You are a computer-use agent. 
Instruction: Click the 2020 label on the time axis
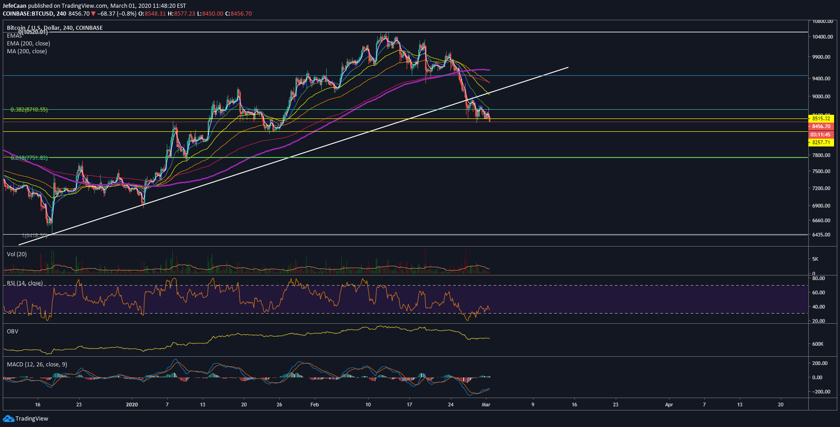132,405
